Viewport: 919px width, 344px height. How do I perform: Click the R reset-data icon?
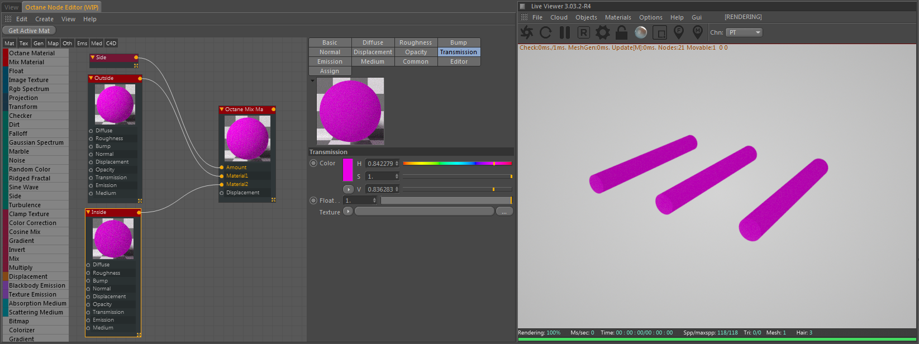tap(584, 32)
